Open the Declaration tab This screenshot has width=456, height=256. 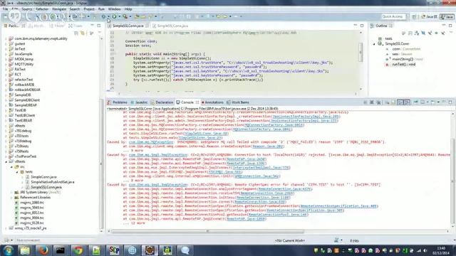tap(162, 102)
